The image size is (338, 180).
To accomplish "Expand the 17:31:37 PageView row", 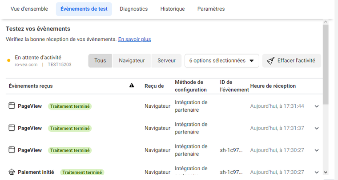I will pyautogui.click(x=317, y=129).
